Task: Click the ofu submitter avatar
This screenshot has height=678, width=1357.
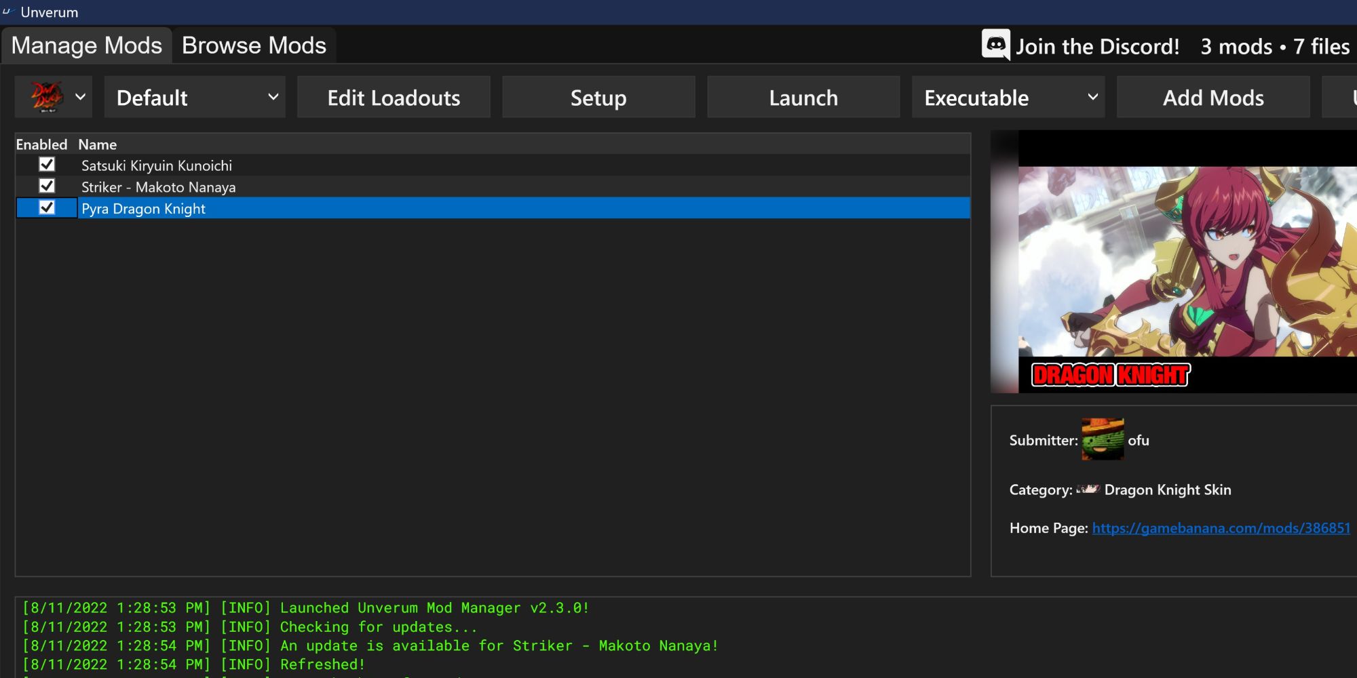Action: pyautogui.click(x=1103, y=439)
